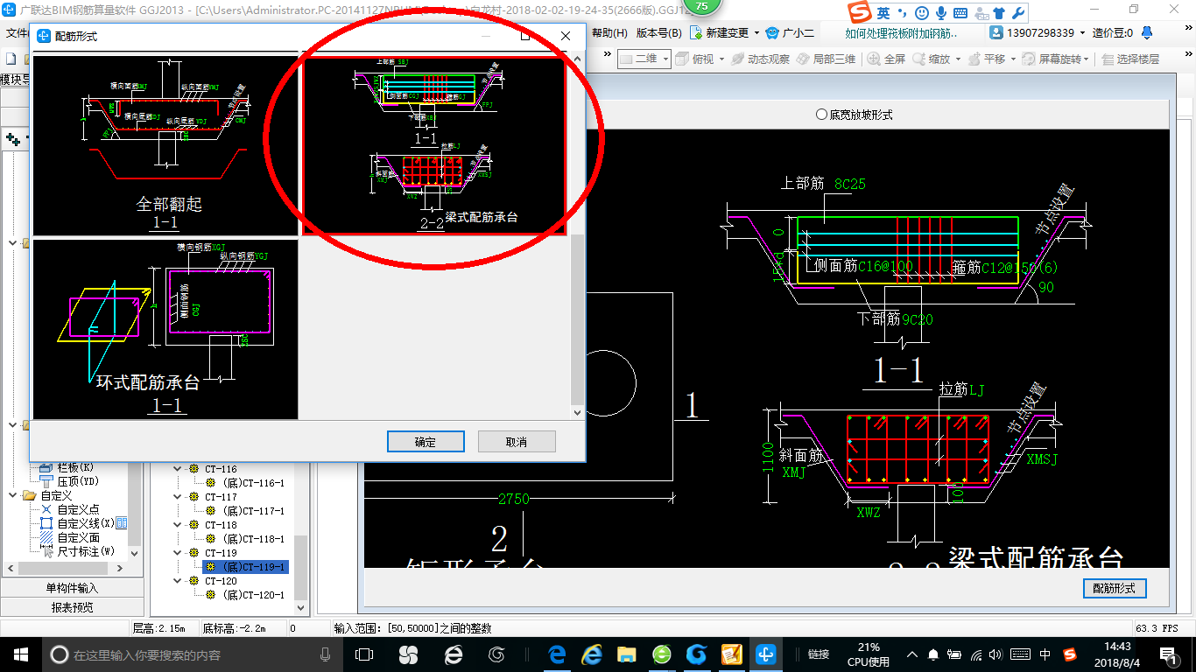Image resolution: width=1196 pixels, height=672 pixels.
Task: Select the (底)CT-118-1 component
Action: 253,539
